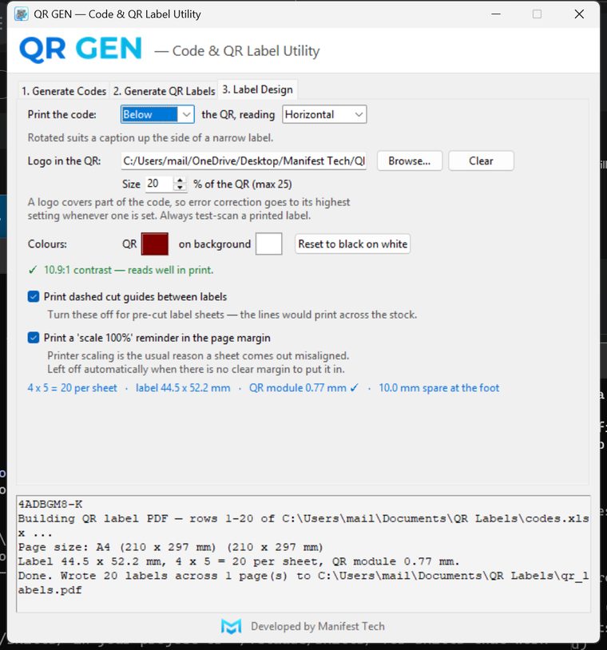Click Reset to black on white button

point(352,244)
